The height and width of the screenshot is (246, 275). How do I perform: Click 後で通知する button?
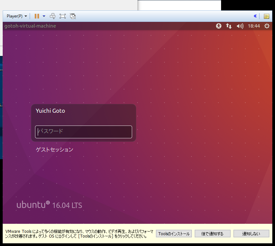pyautogui.click(x=213, y=234)
